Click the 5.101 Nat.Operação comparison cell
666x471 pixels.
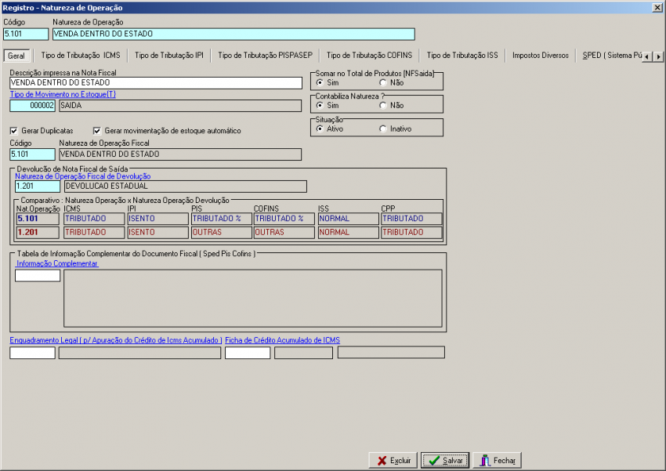coord(38,219)
